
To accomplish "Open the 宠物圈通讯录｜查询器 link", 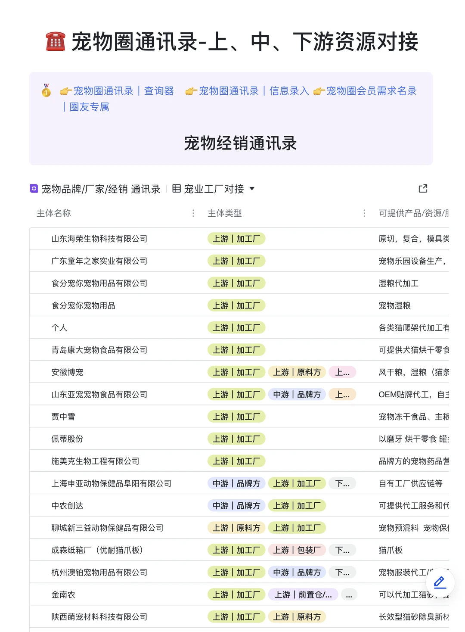I will (125, 91).
